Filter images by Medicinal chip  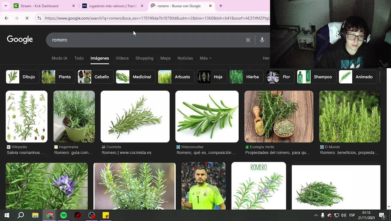coord(136,77)
